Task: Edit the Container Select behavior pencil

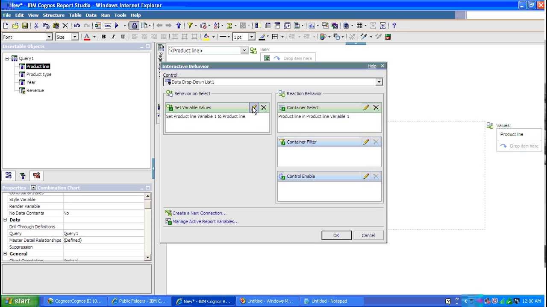Action: click(366, 107)
